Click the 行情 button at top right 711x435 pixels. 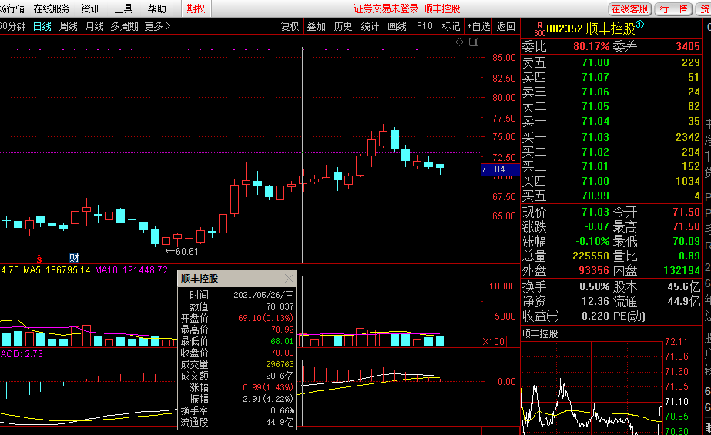point(674,9)
